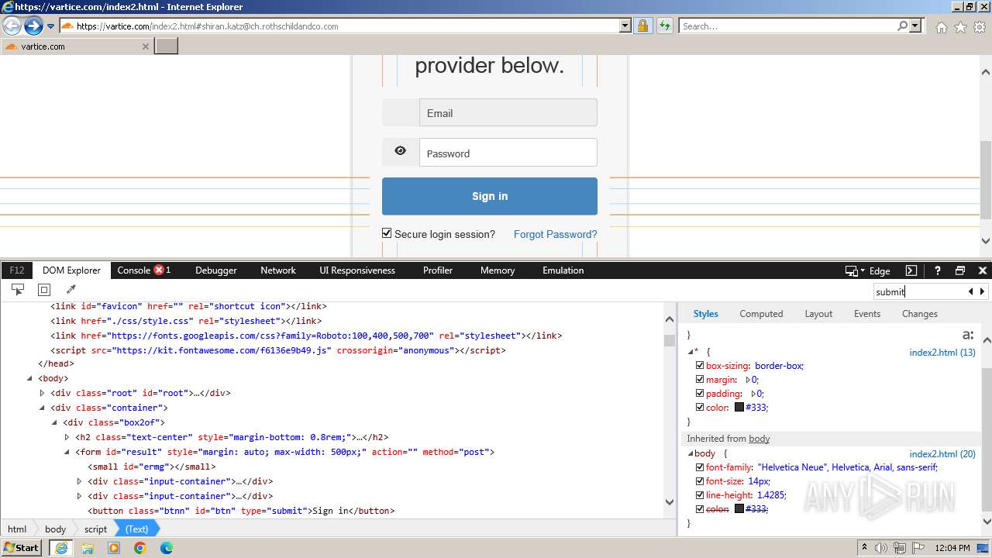This screenshot has height=558, width=992.
Task: Collapse the div class box2of node
Action: 55,422
